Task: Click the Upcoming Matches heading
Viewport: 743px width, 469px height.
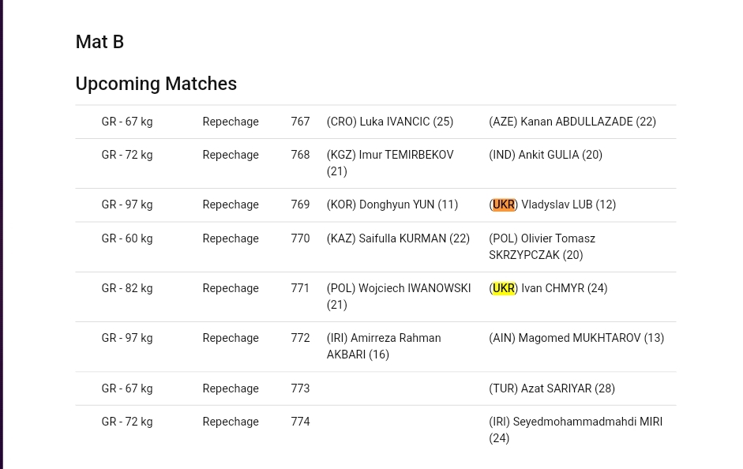Action: point(156,84)
